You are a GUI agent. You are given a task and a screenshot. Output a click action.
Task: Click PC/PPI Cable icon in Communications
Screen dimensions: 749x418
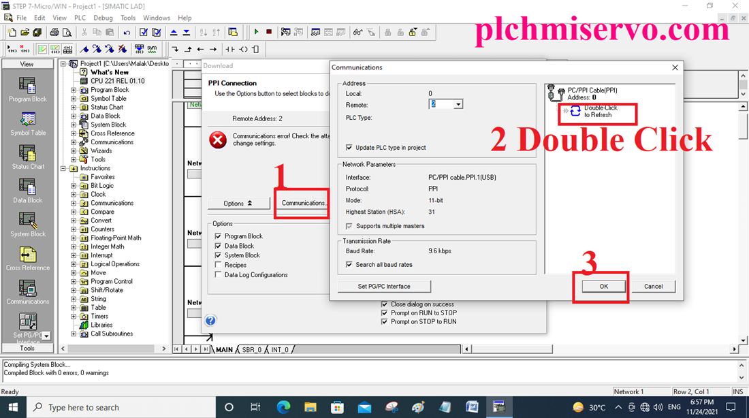coord(555,93)
